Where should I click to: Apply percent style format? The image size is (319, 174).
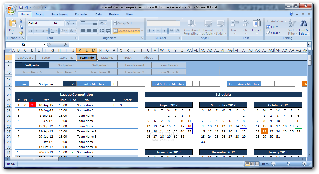click(158, 31)
